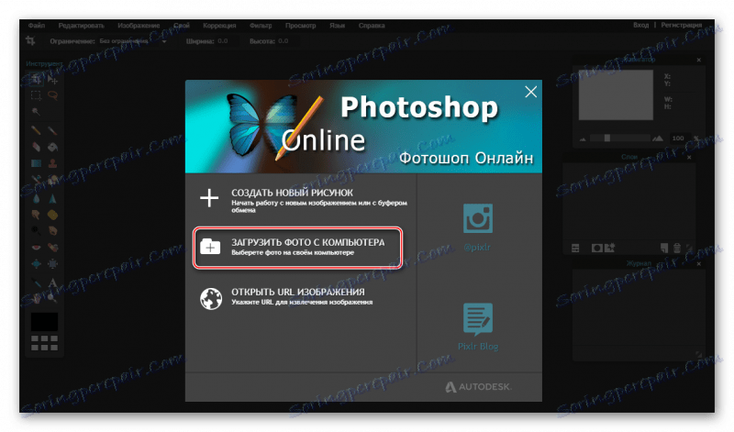Add a layer mask in Слои panel
The height and width of the screenshot is (432, 734).
click(597, 248)
